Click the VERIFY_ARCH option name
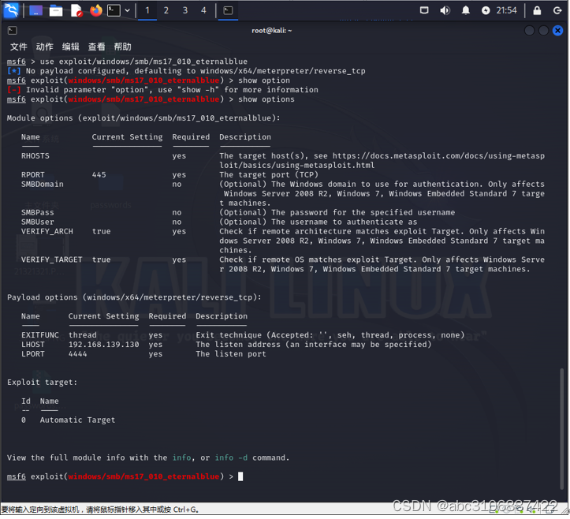 point(47,232)
